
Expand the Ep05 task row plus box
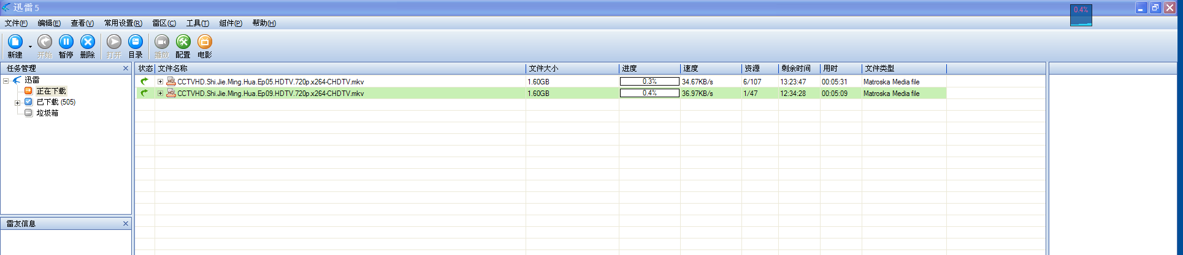pyautogui.click(x=160, y=82)
